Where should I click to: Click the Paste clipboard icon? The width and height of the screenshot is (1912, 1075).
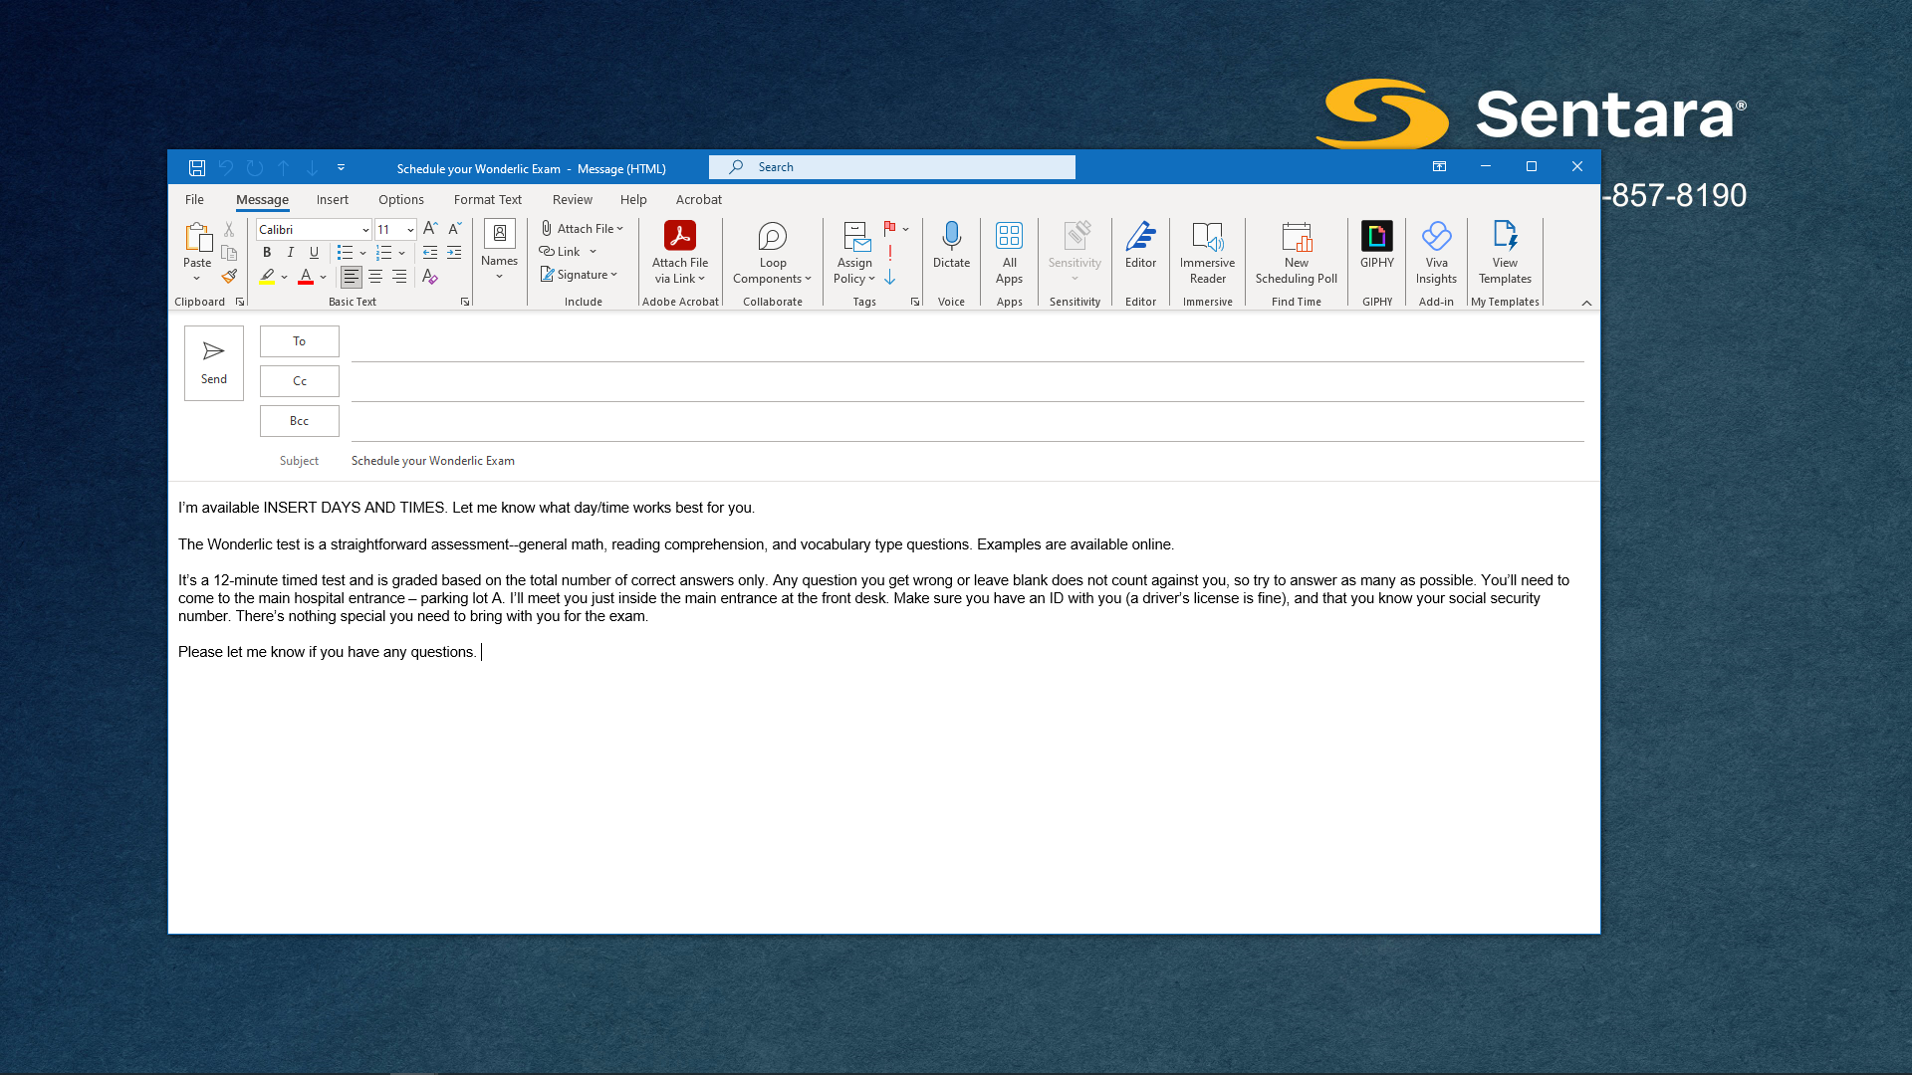197,237
